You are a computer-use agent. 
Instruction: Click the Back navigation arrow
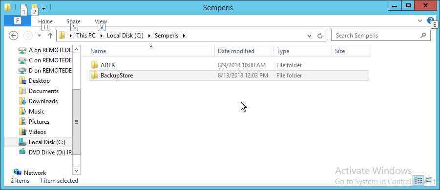click(14, 36)
